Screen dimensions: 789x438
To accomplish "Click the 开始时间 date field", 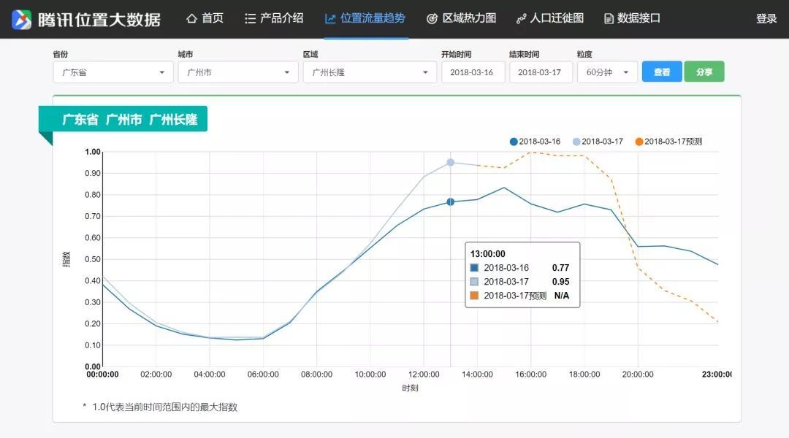I will click(472, 72).
